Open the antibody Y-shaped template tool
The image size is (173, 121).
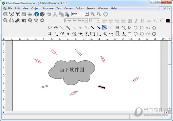(18, 14)
